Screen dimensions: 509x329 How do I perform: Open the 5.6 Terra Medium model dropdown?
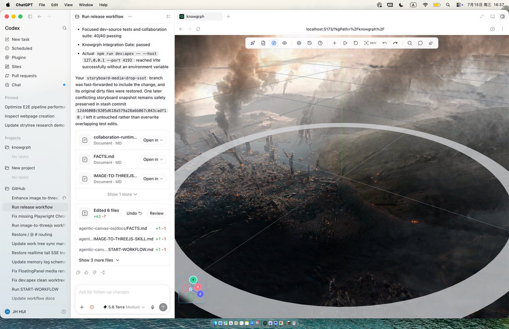tap(124, 307)
